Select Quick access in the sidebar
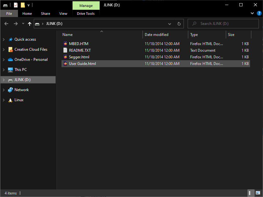The image size is (263, 197). 25,39
